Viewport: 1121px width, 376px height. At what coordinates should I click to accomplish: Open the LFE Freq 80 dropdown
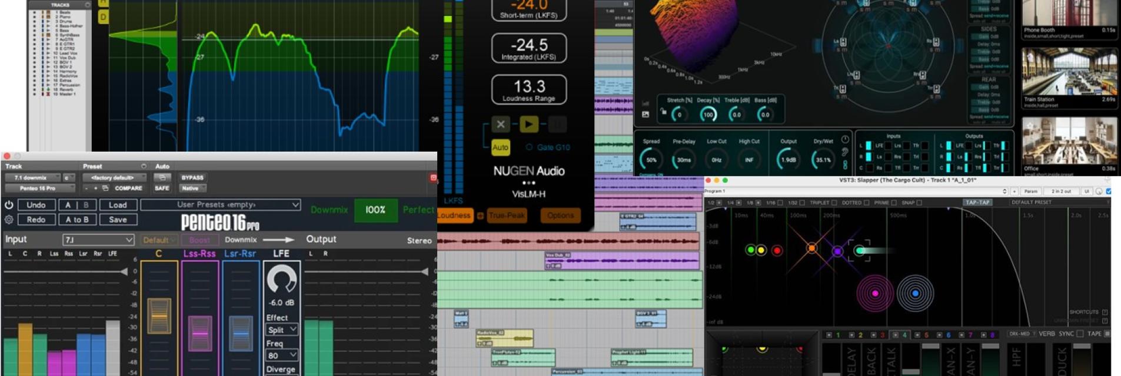[x=282, y=355]
